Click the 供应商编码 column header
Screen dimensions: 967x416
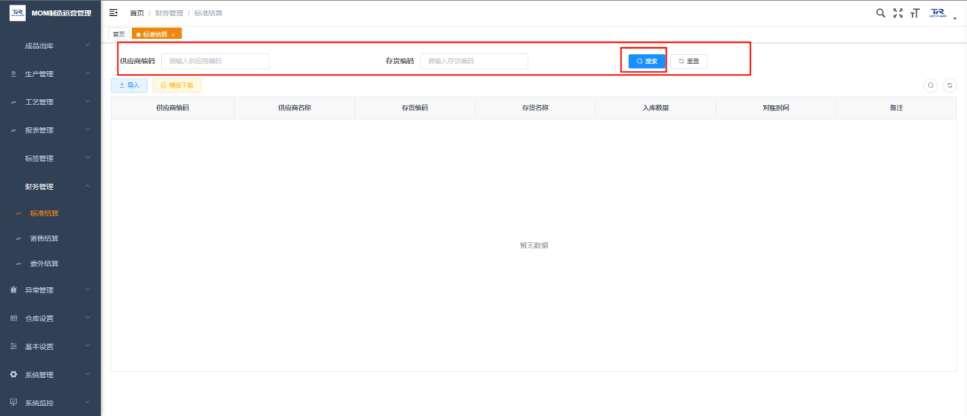pyautogui.click(x=172, y=108)
